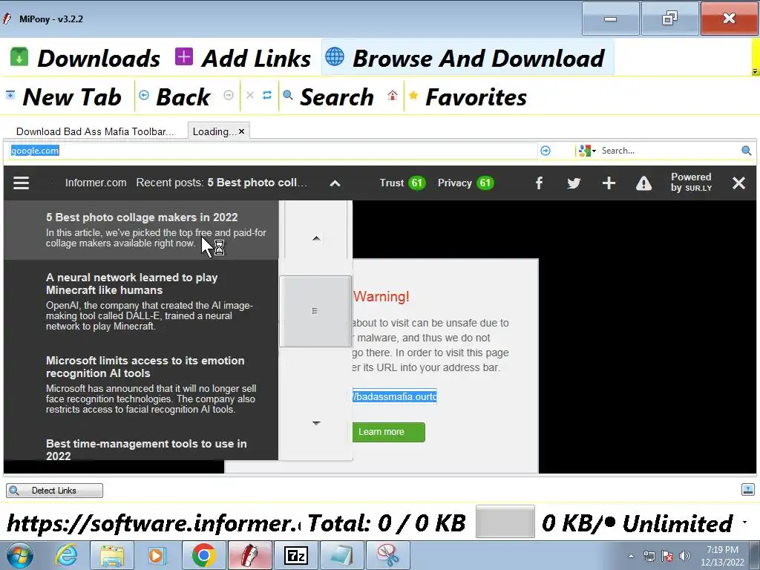
Task: Open Search from the toolbar
Action: pyautogui.click(x=329, y=97)
